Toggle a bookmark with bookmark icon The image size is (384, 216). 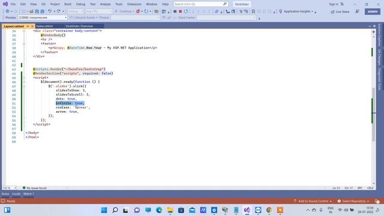coord(253,11)
